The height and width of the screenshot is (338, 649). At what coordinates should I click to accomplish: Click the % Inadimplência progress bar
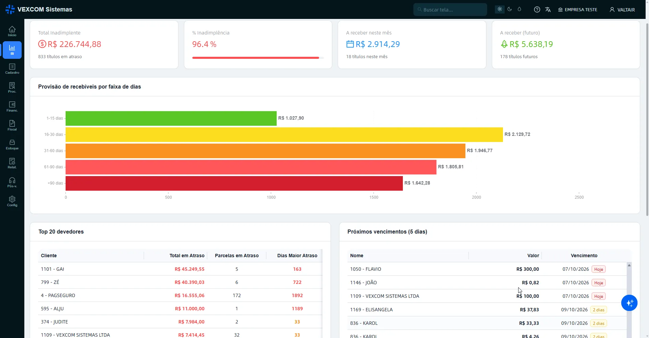[x=258, y=58]
